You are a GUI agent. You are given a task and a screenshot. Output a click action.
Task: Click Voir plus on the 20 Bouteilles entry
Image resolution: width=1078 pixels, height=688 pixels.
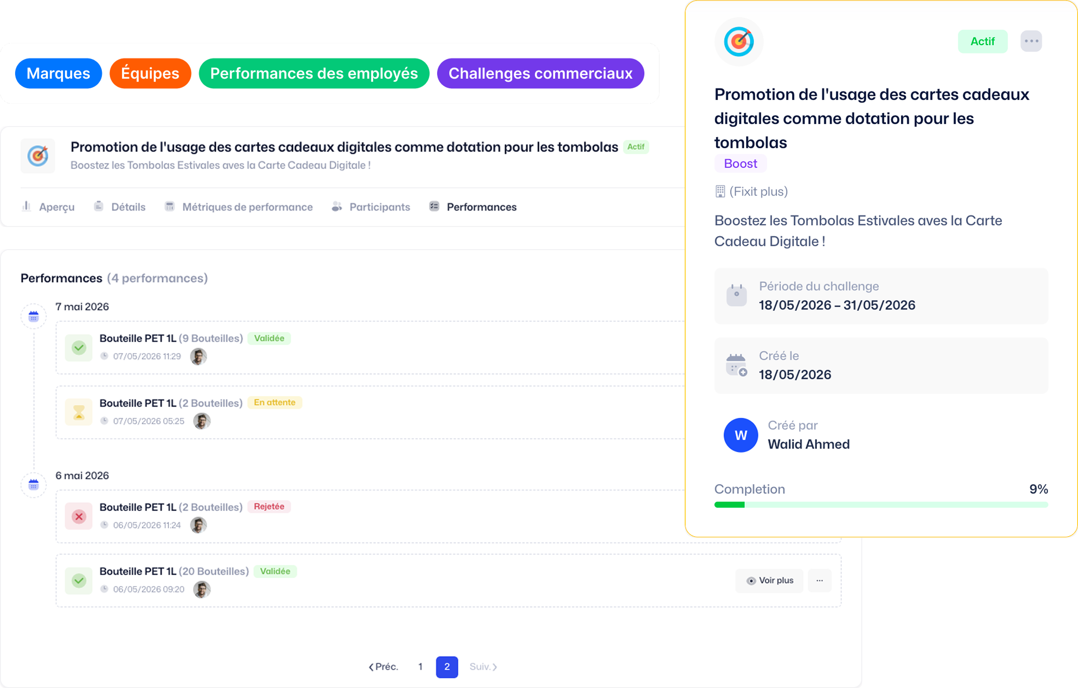769,581
